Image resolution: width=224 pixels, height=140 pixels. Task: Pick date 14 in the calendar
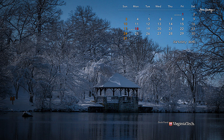click(x=171, y=24)
